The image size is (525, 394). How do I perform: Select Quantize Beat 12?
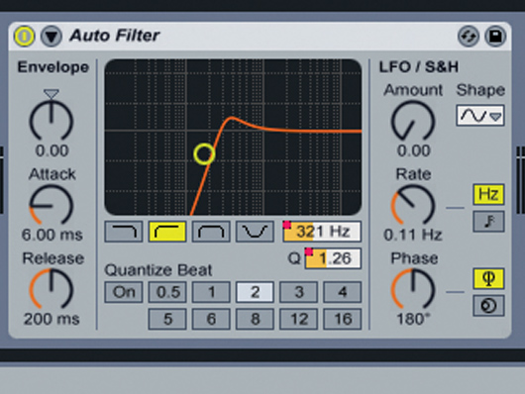pyautogui.click(x=299, y=319)
